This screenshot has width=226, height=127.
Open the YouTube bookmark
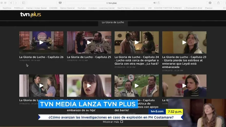point(81,8)
